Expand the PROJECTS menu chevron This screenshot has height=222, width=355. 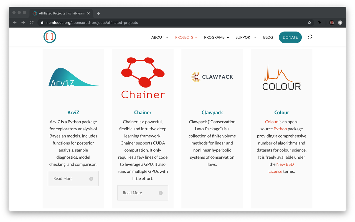coord(196,37)
